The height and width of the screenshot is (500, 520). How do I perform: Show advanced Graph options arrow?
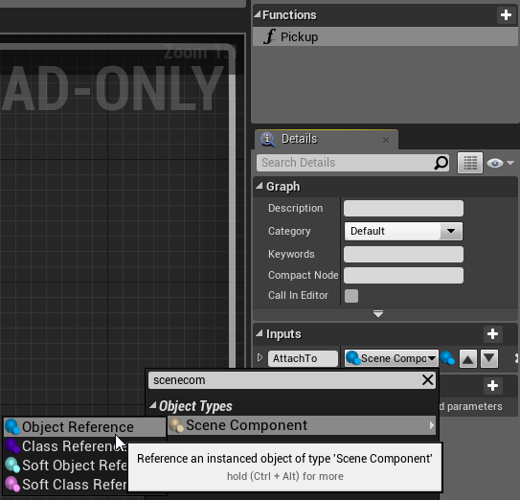[378, 313]
